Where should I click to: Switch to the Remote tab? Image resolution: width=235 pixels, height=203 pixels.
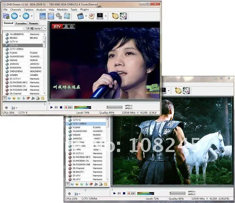coord(33,23)
